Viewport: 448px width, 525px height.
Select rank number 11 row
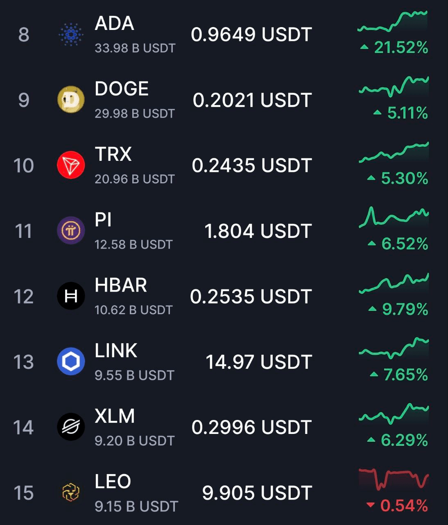tap(224, 231)
